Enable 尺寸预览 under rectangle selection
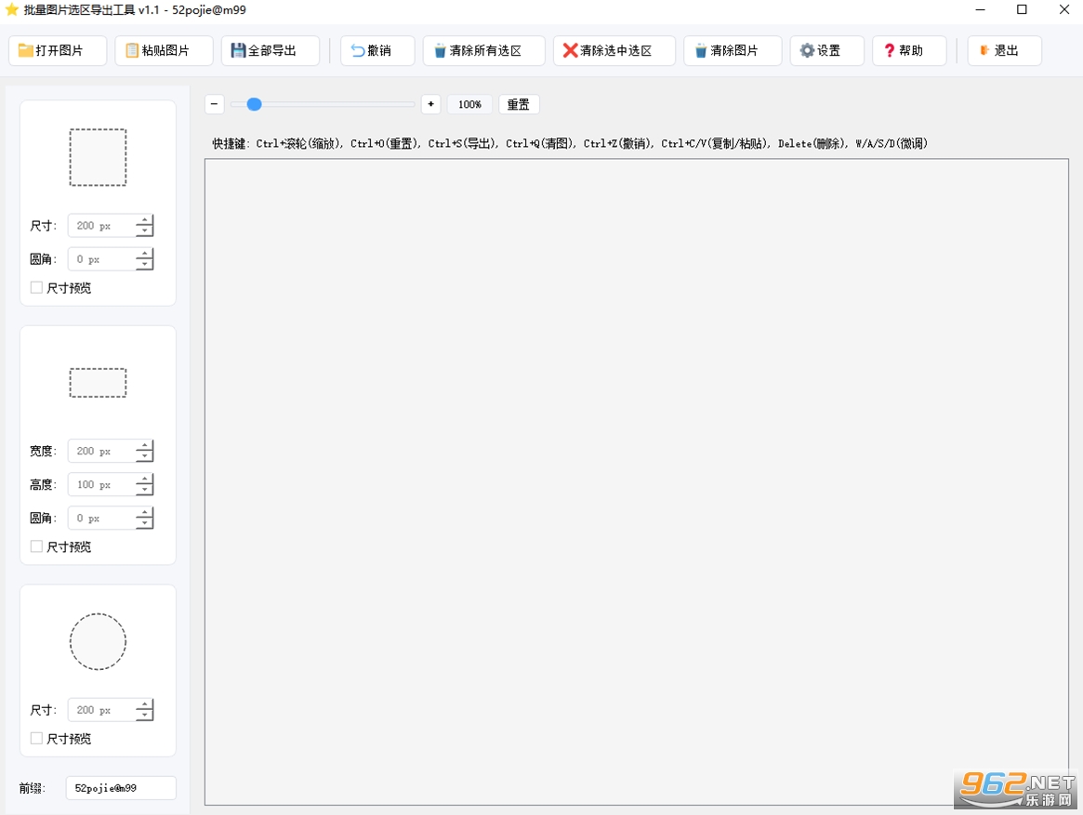This screenshot has width=1083, height=815. coord(36,546)
